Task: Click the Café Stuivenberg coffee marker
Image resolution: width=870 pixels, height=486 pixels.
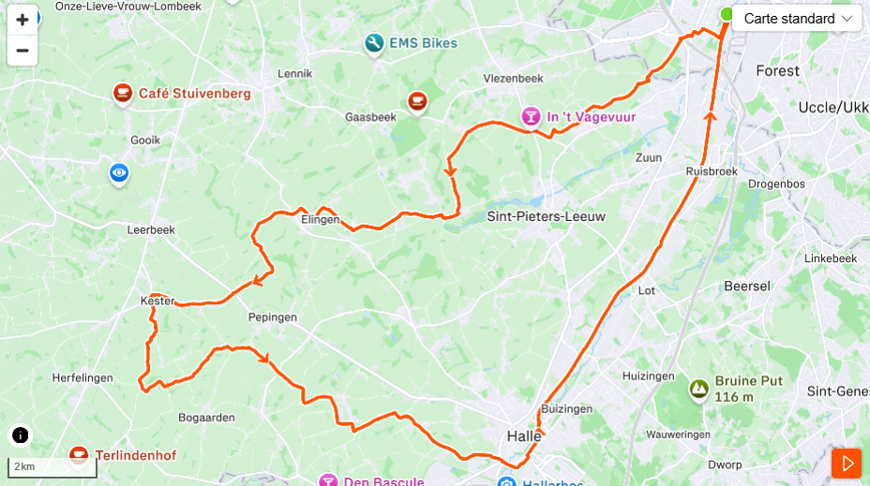Action: (x=123, y=95)
